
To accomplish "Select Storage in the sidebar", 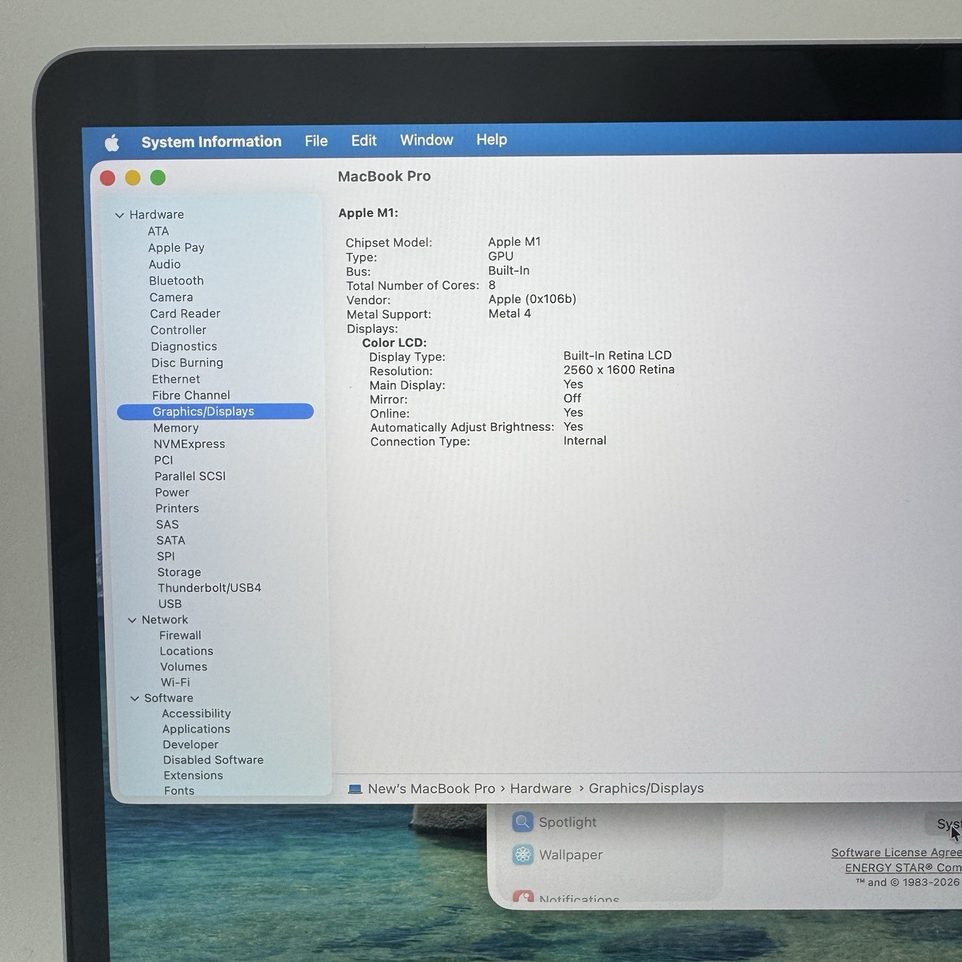I will (x=179, y=572).
